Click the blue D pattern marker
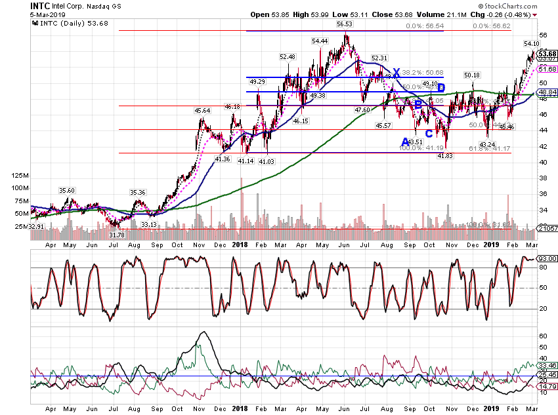558x415 pixels. (441, 88)
